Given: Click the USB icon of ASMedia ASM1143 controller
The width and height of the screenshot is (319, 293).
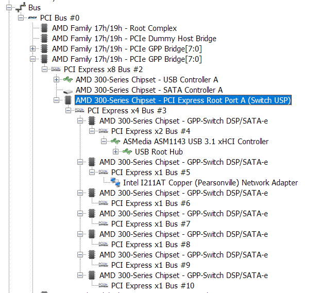Looking at the screenshot, I should [x=115, y=141].
